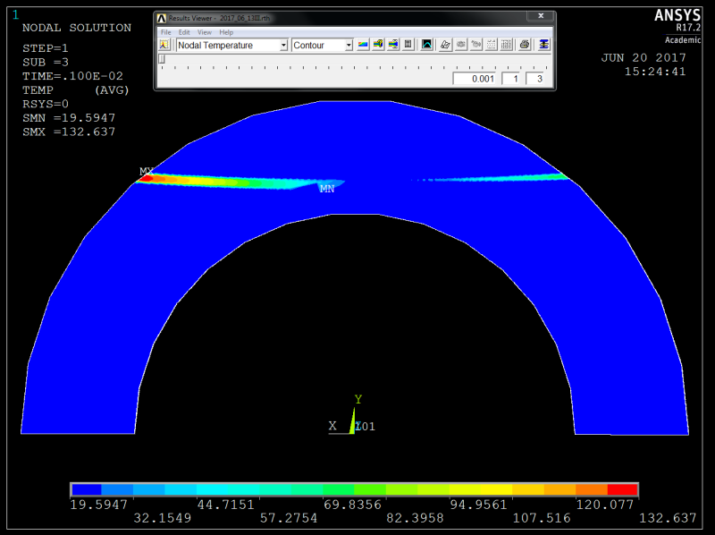This screenshot has width=715, height=535.
Task: Click the element picker icon left of Nodal Temperature
Action: [x=164, y=45]
